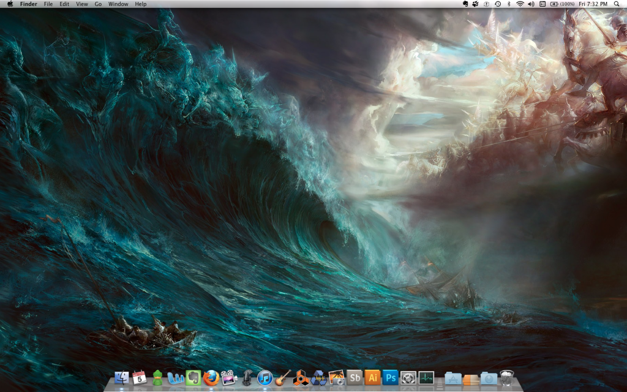
Task: Launch Firefox browser
Action: point(211,377)
